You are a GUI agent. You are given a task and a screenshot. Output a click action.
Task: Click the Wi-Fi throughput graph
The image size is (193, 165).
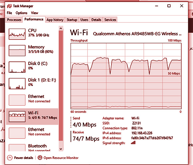126,76
